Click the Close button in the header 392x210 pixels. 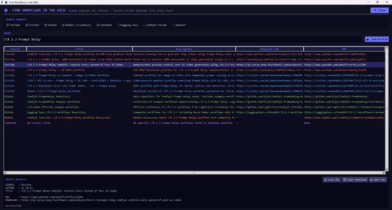(x=379, y=10)
